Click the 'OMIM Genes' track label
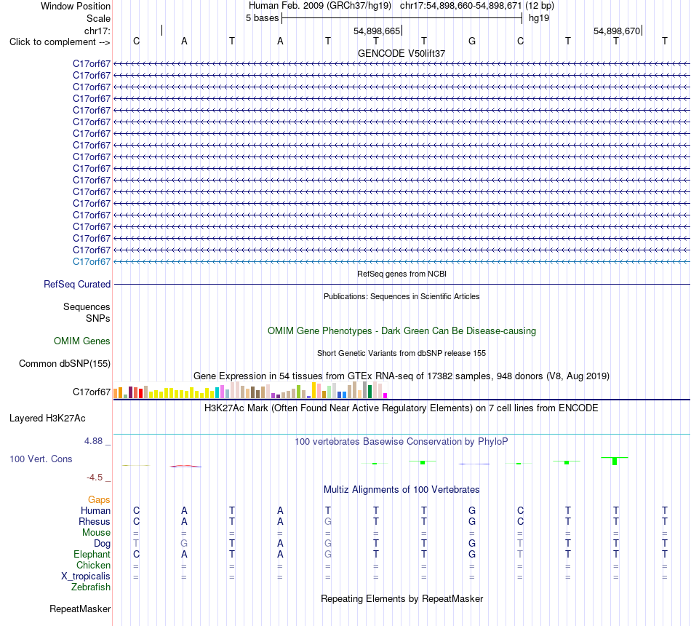This screenshot has width=691, height=626. 82,341
